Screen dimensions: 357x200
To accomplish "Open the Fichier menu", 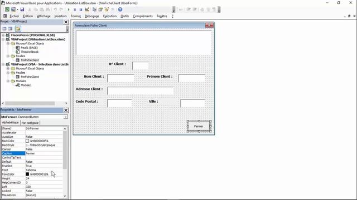I will 15,16.
